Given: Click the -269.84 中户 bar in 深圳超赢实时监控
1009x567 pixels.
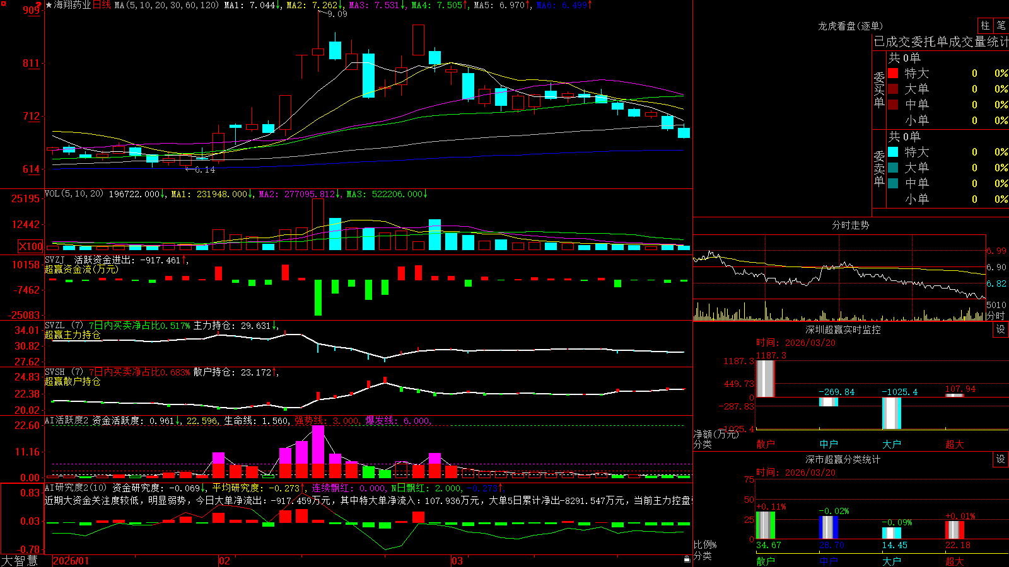Looking at the screenshot, I should coord(829,402).
